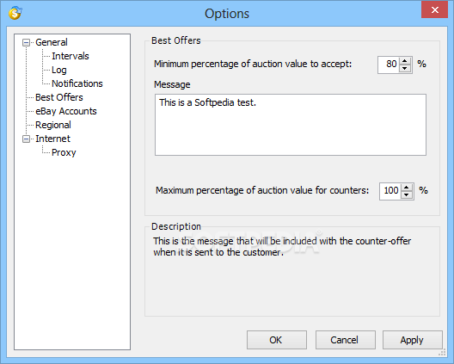
Task: Decrease minimum percentage to accept value
Action: tap(405, 69)
